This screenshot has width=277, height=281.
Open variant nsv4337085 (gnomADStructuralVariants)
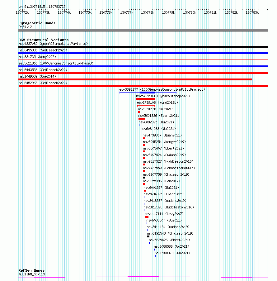coord(53,44)
